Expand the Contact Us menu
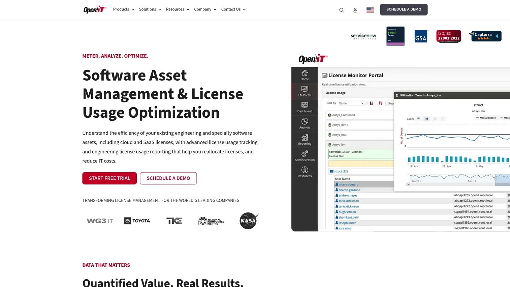This screenshot has width=510, height=287. click(x=233, y=9)
